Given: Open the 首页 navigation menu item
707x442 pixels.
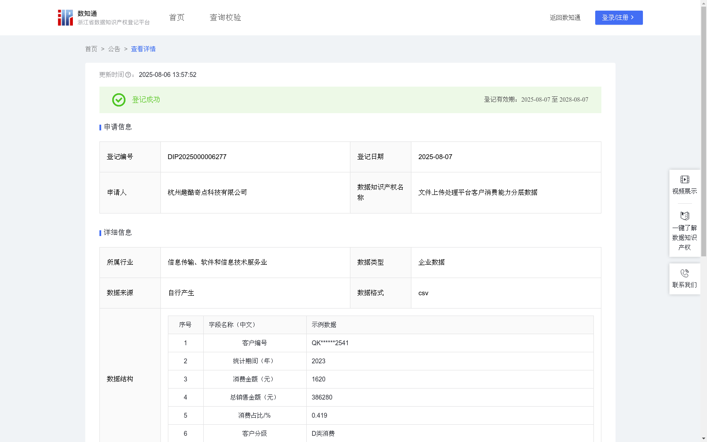Looking at the screenshot, I should 177,18.
